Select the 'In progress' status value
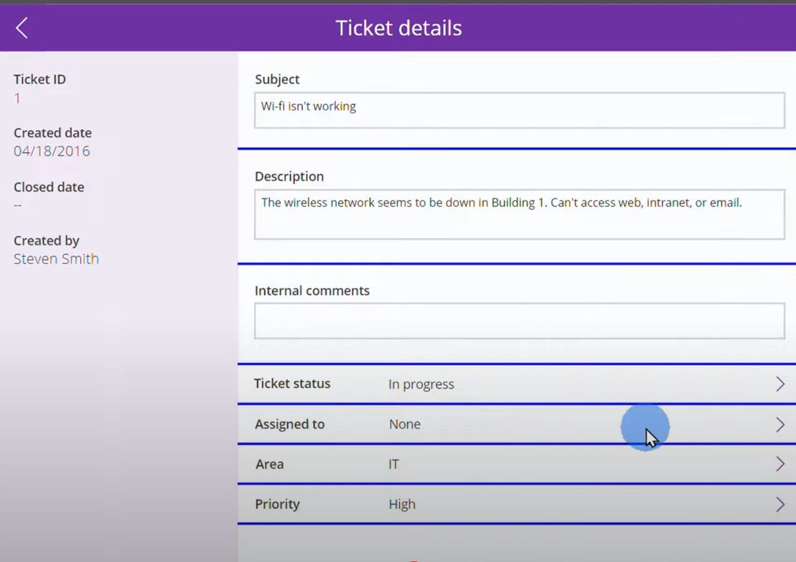796x562 pixels. pos(420,384)
